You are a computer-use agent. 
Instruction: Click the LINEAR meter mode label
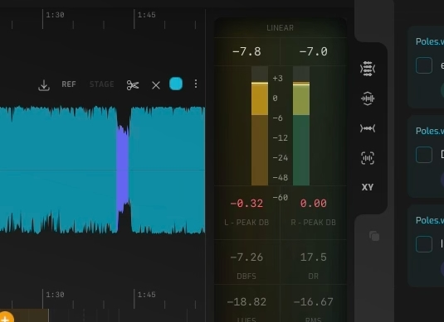click(280, 28)
